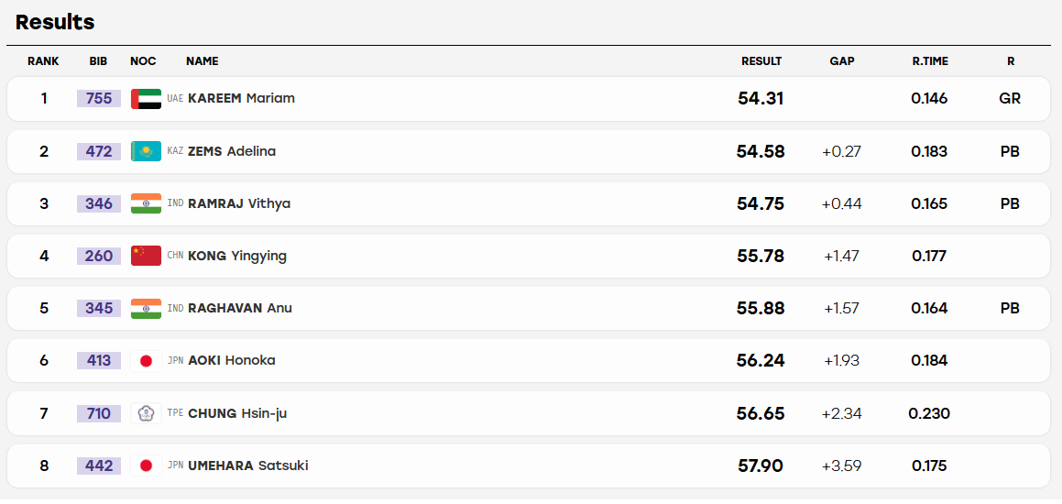Open athlete ZEMS Adelina's name link
This screenshot has height=504, width=1062.
point(232,151)
